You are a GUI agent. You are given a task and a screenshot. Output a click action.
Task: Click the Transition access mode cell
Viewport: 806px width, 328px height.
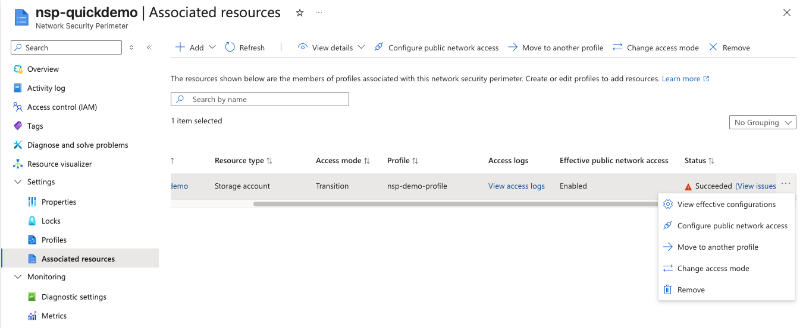pyautogui.click(x=332, y=186)
